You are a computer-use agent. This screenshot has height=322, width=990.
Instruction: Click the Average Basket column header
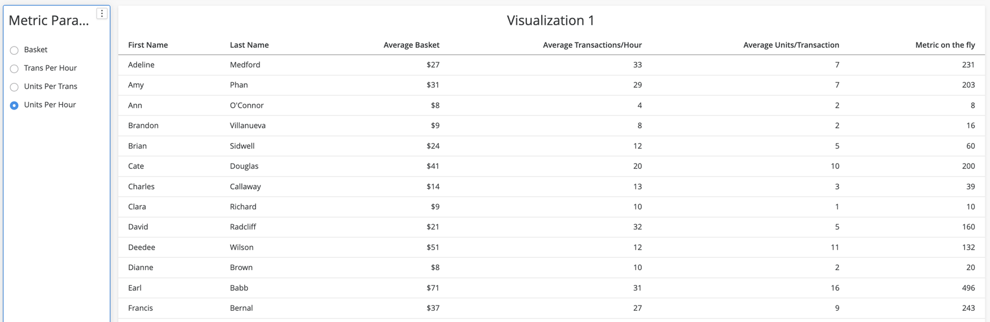(411, 45)
